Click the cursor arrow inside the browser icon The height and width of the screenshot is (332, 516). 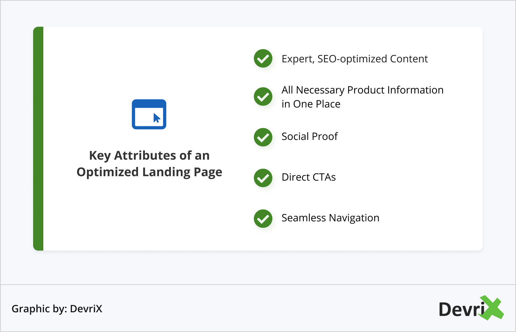tap(157, 118)
